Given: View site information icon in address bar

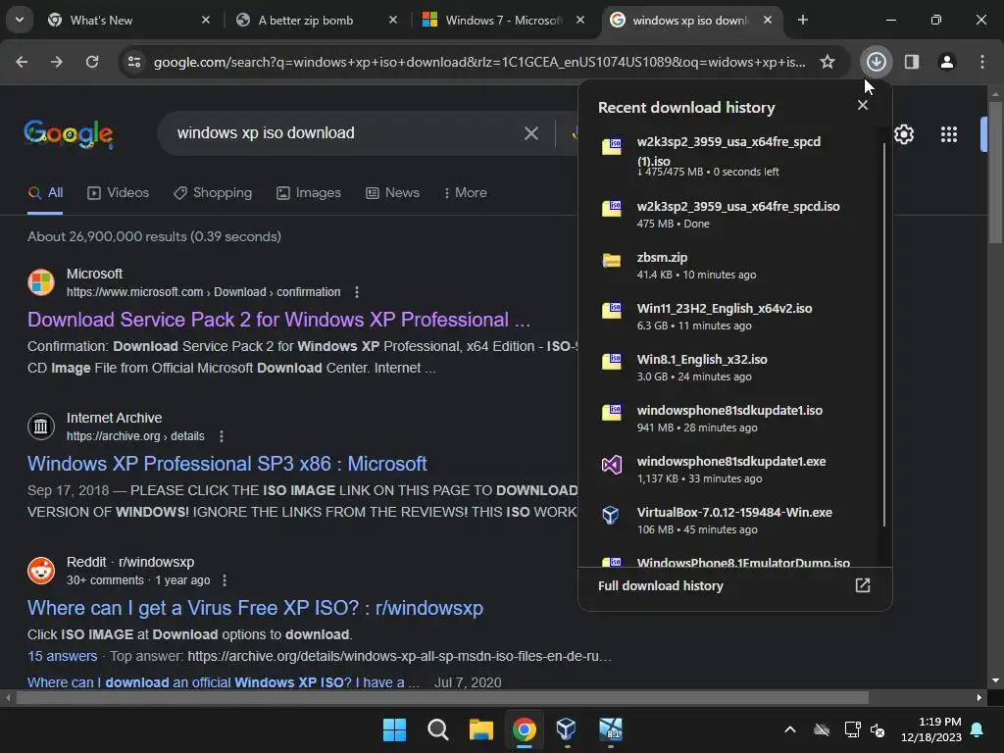Looking at the screenshot, I should tap(134, 62).
